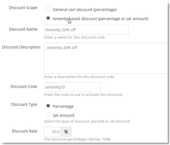Viewport: 170px width, 145px height.
Task: Click the Discount Code input field
Action: click(72, 87)
